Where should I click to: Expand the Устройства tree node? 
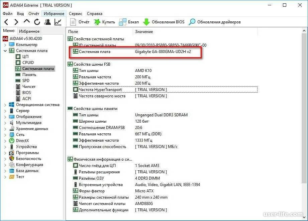pos(5,147)
